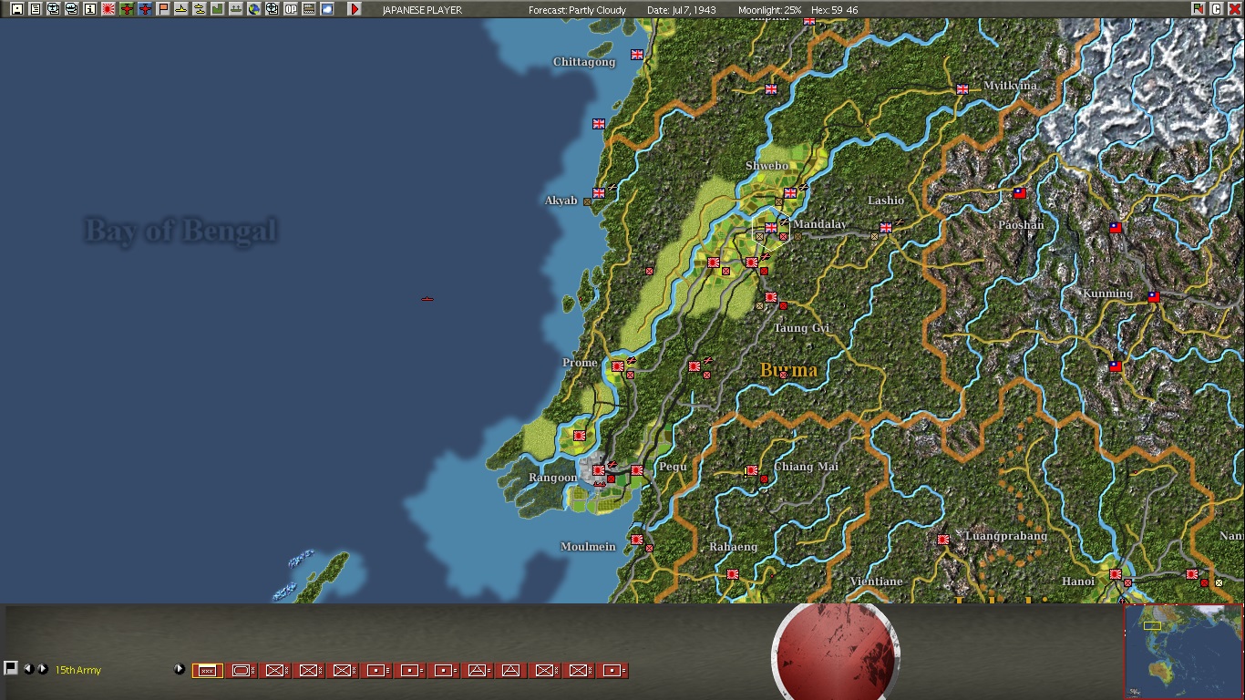Click the JAPANESE PLAYER status text
Viewport: 1245px width, 700px height.
[x=422, y=10]
